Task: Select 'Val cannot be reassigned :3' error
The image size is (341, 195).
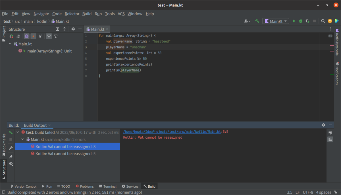Action: pyautogui.click(x=67, y=147)
